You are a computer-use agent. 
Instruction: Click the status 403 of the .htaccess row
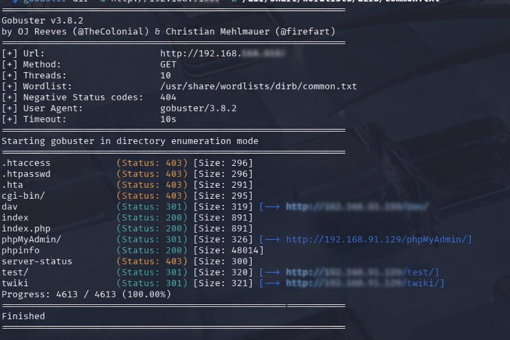coord(152,163)
